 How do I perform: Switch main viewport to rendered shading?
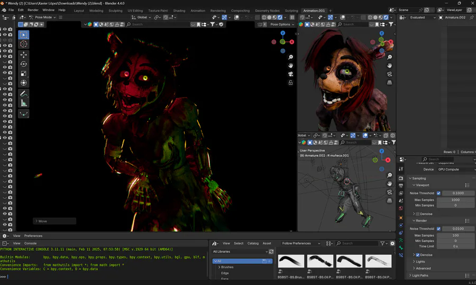click(280, 17)
